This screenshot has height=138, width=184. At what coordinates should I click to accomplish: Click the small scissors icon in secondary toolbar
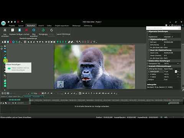pos(2,42)
